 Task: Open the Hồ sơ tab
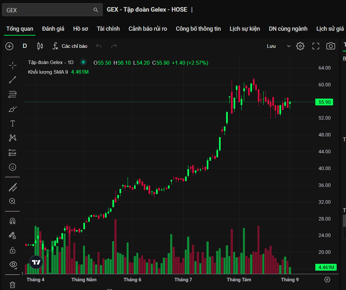(x=80, y=29)
